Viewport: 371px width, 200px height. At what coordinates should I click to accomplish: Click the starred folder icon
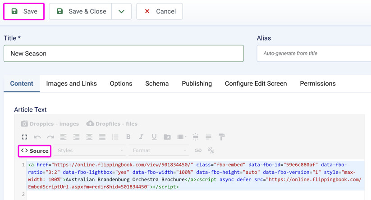[x=167, y=137]
